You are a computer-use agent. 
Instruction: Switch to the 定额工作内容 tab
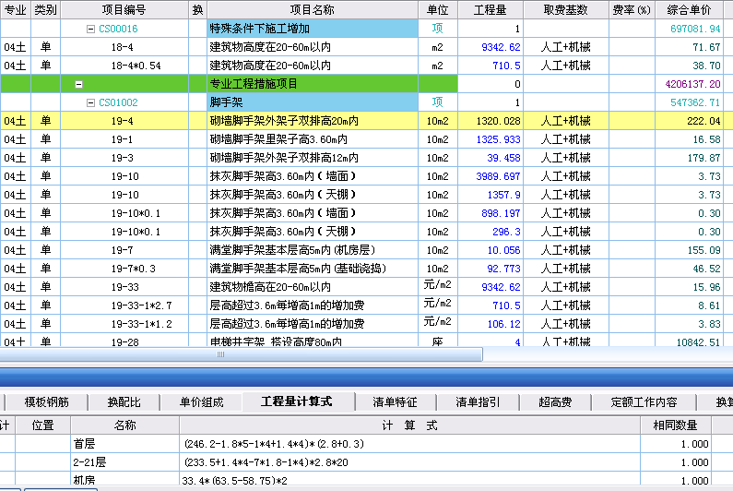[644, 402]
